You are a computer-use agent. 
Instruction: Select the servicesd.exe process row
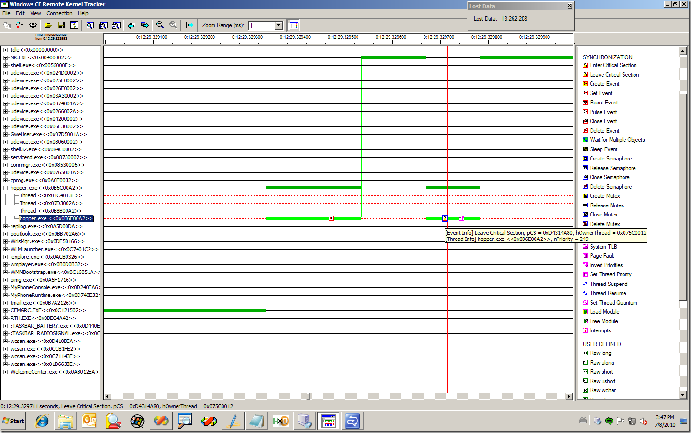49,157
